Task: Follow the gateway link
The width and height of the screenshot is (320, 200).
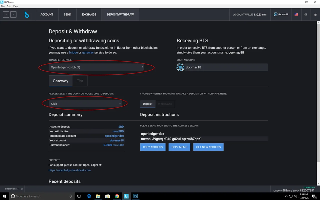Action: click(x=88, y=52)
